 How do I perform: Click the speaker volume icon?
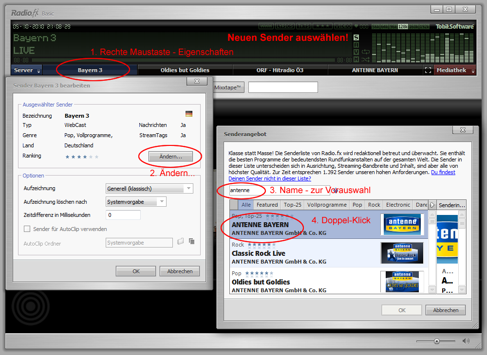tap(466, 341)
